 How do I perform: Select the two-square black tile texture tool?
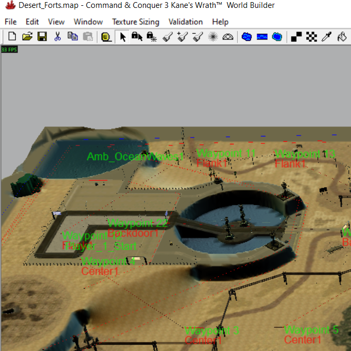(296, 36)
